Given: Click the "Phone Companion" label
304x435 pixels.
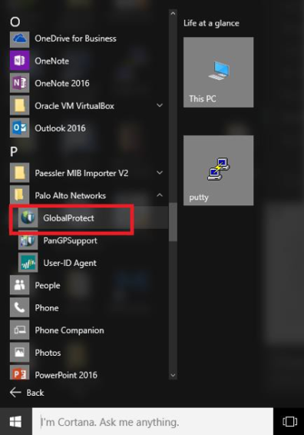Looking at the screenshot, I should [x=69, y=330].
